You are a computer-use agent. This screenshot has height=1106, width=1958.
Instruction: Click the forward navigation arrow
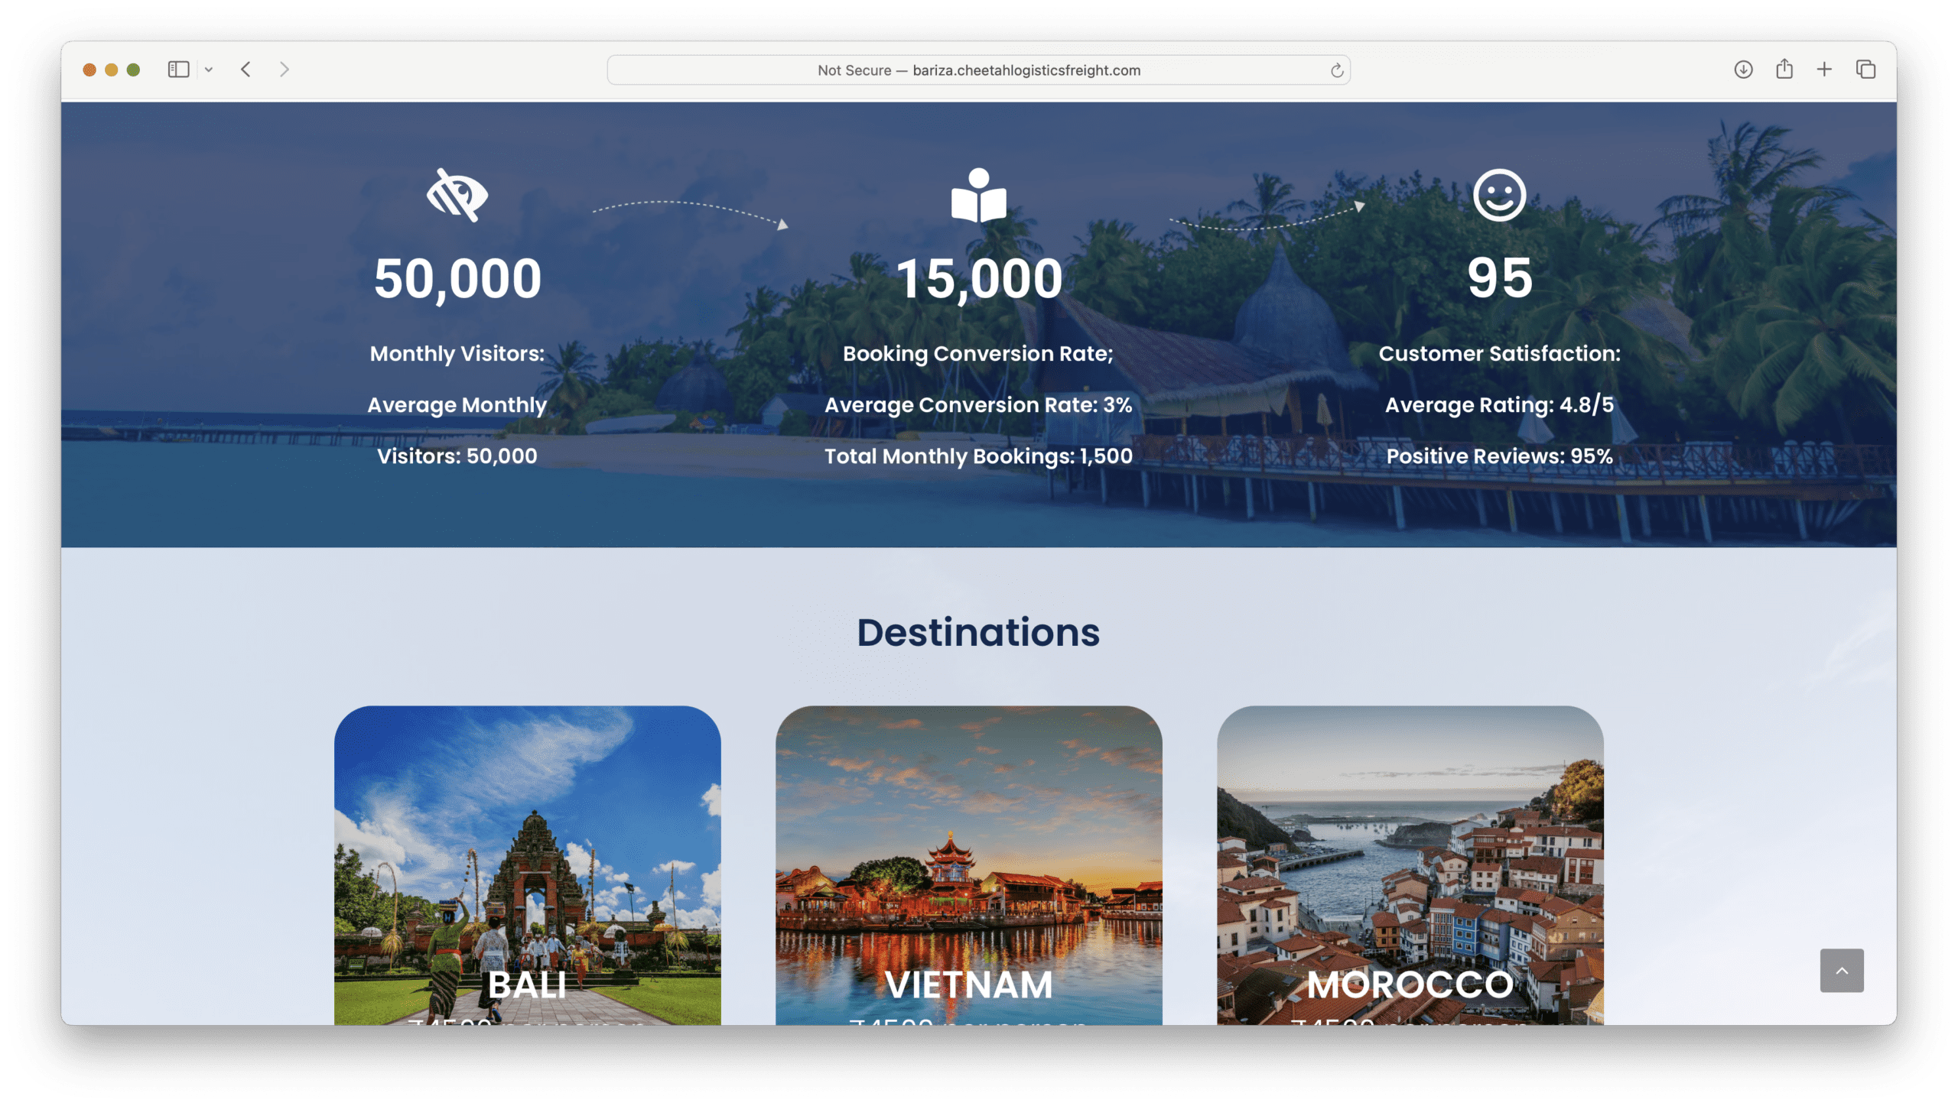tap(285, 70)
